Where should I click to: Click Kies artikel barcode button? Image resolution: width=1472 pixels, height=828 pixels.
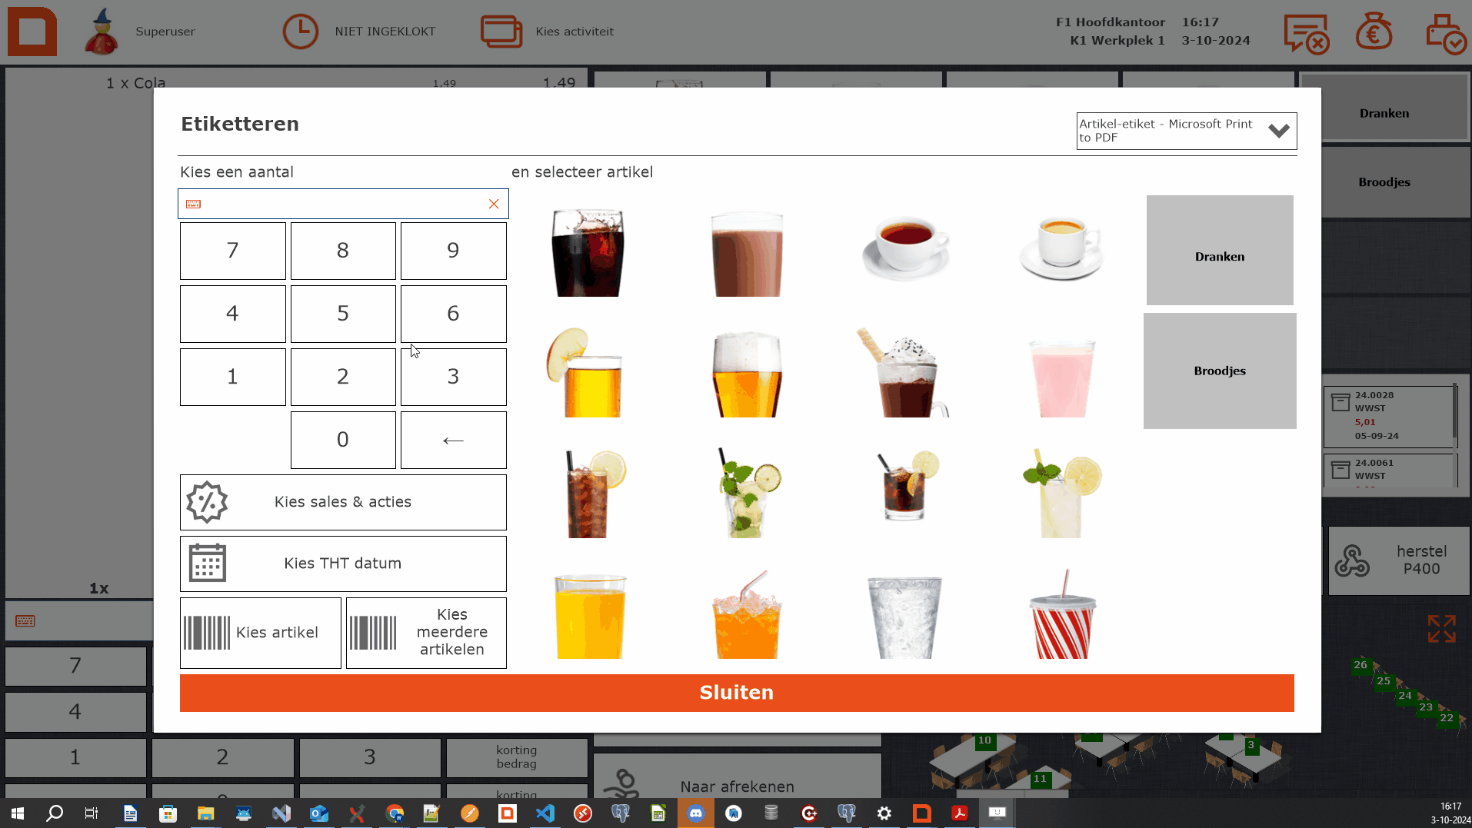click(261, 633)
